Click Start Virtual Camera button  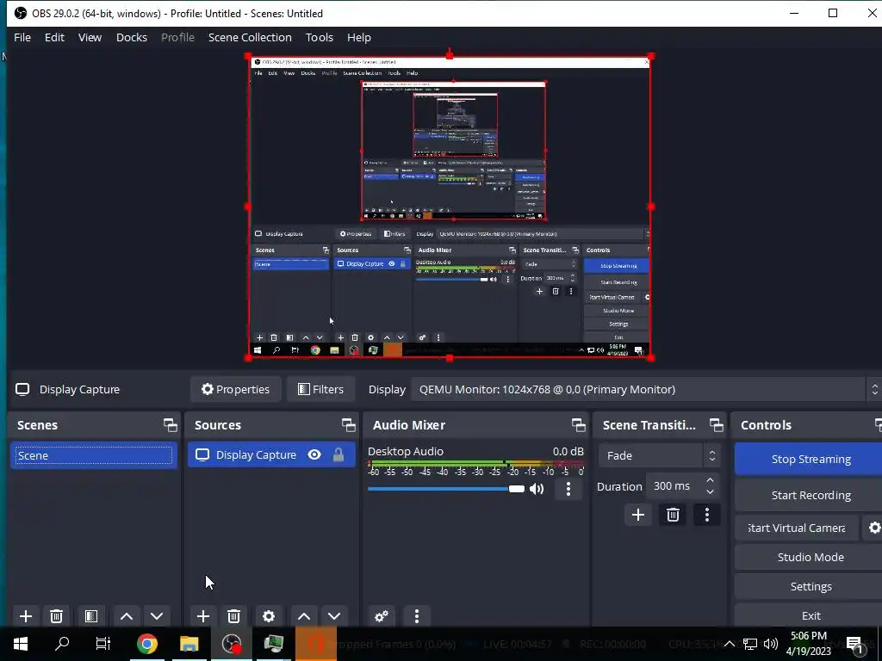(x=797, y=528)
